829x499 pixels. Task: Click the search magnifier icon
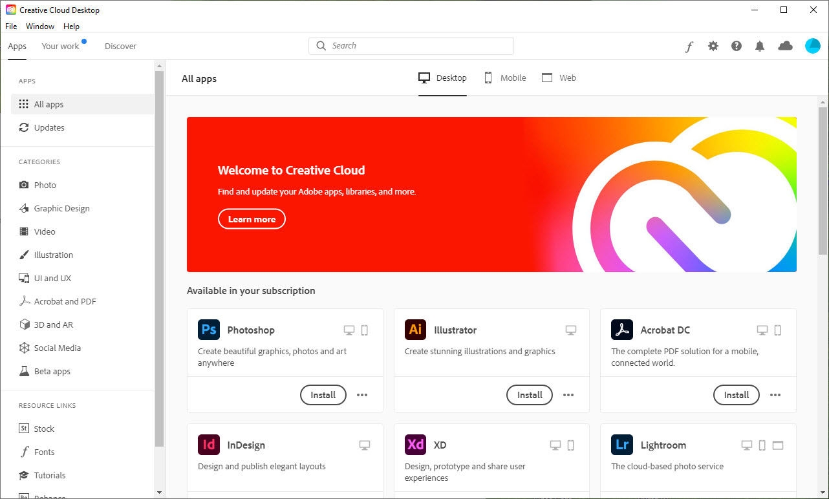pyautogui.click(x=321, y=46)
